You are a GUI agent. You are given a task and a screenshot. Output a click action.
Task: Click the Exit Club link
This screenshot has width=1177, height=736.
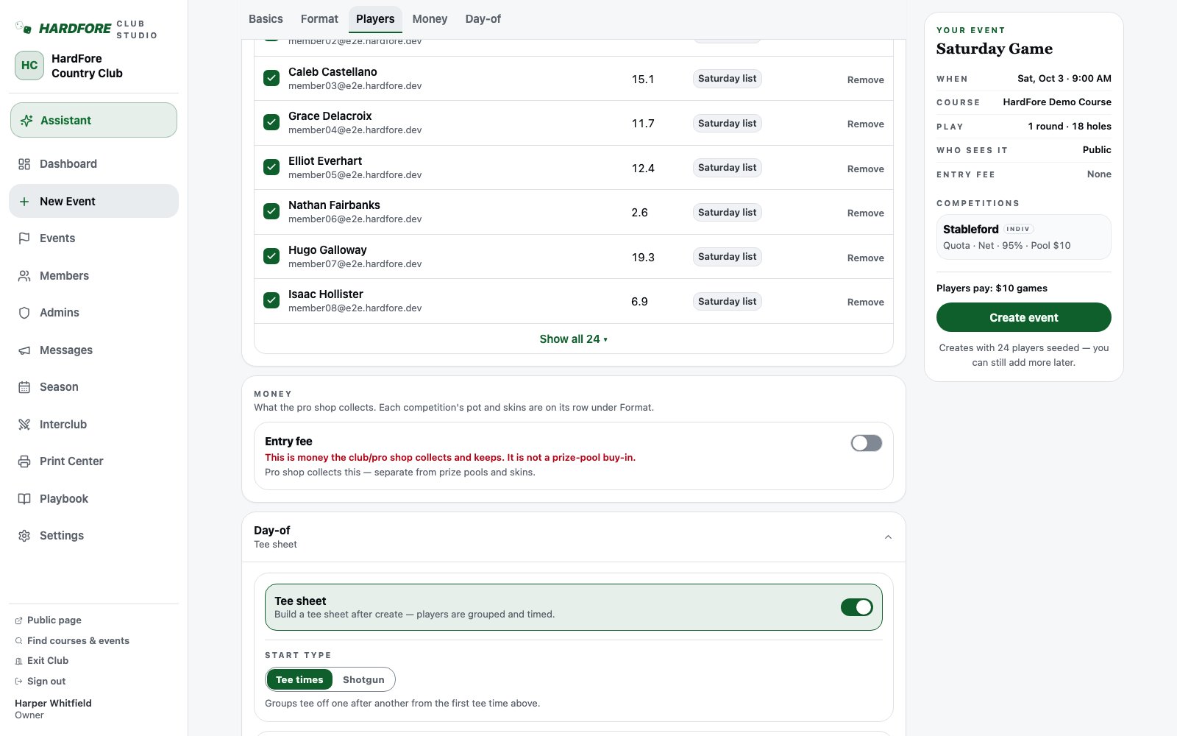point(48,661)
